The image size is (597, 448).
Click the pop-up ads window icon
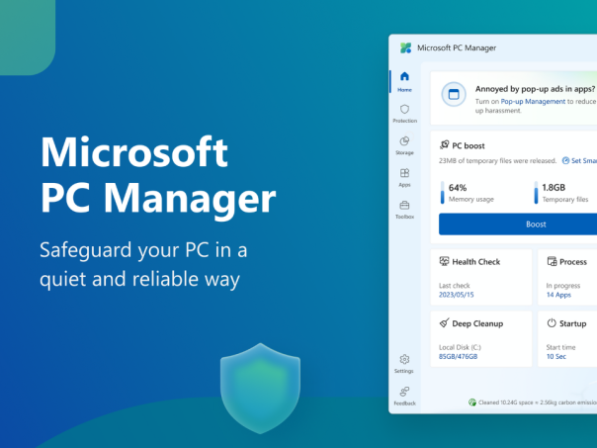coord(453,94)
